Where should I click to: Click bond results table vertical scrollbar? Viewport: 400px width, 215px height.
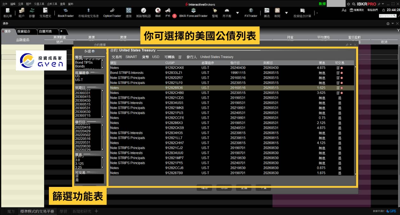[355, 120]
